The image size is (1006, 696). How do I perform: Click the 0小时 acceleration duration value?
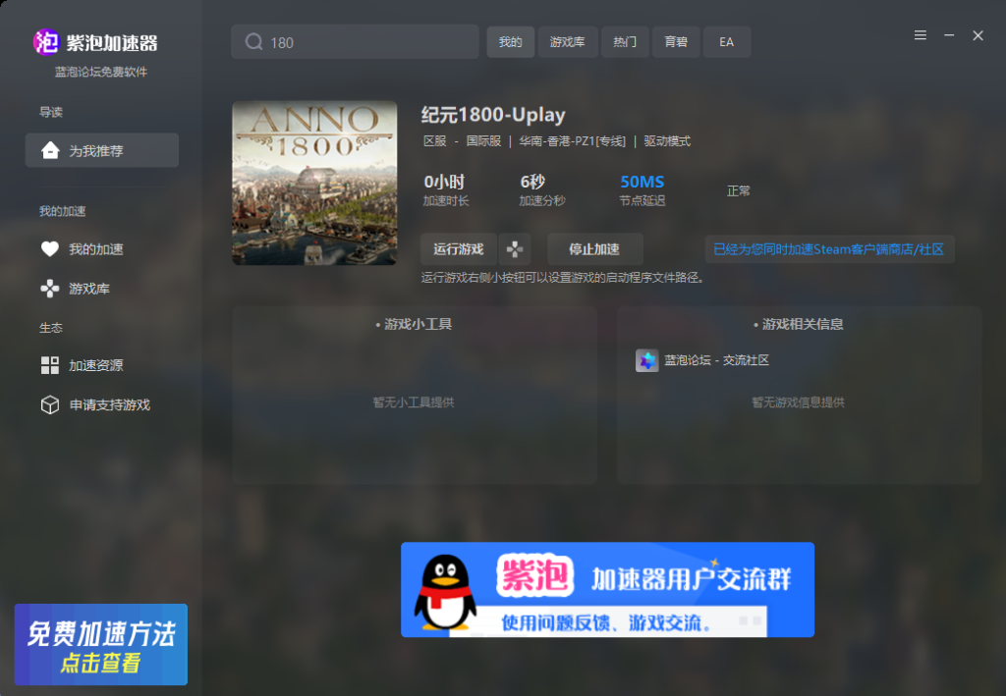(444, 182)
